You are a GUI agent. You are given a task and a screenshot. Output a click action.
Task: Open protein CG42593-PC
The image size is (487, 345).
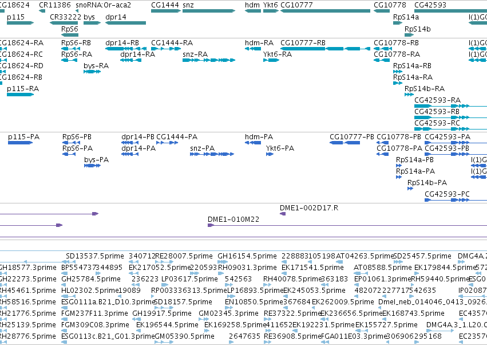[456, 200]
